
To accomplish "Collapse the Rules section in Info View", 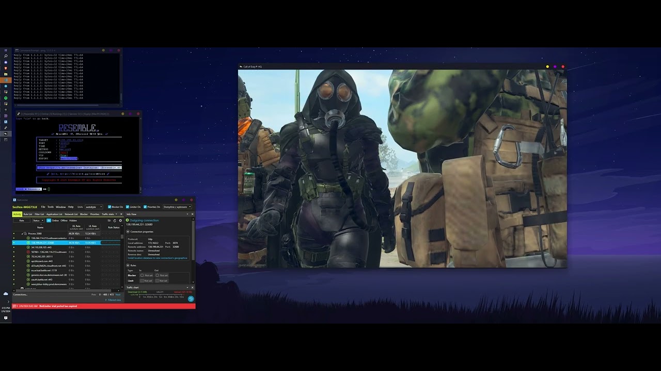I will pyautogui.click(x=128, y=265).
